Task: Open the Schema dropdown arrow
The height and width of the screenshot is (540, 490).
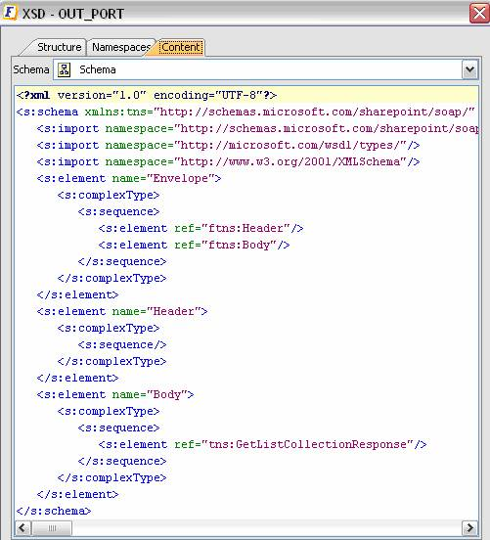Action: pos(469,69)
